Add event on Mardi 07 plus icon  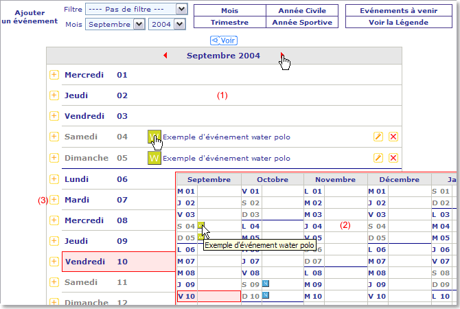(54, 200)
